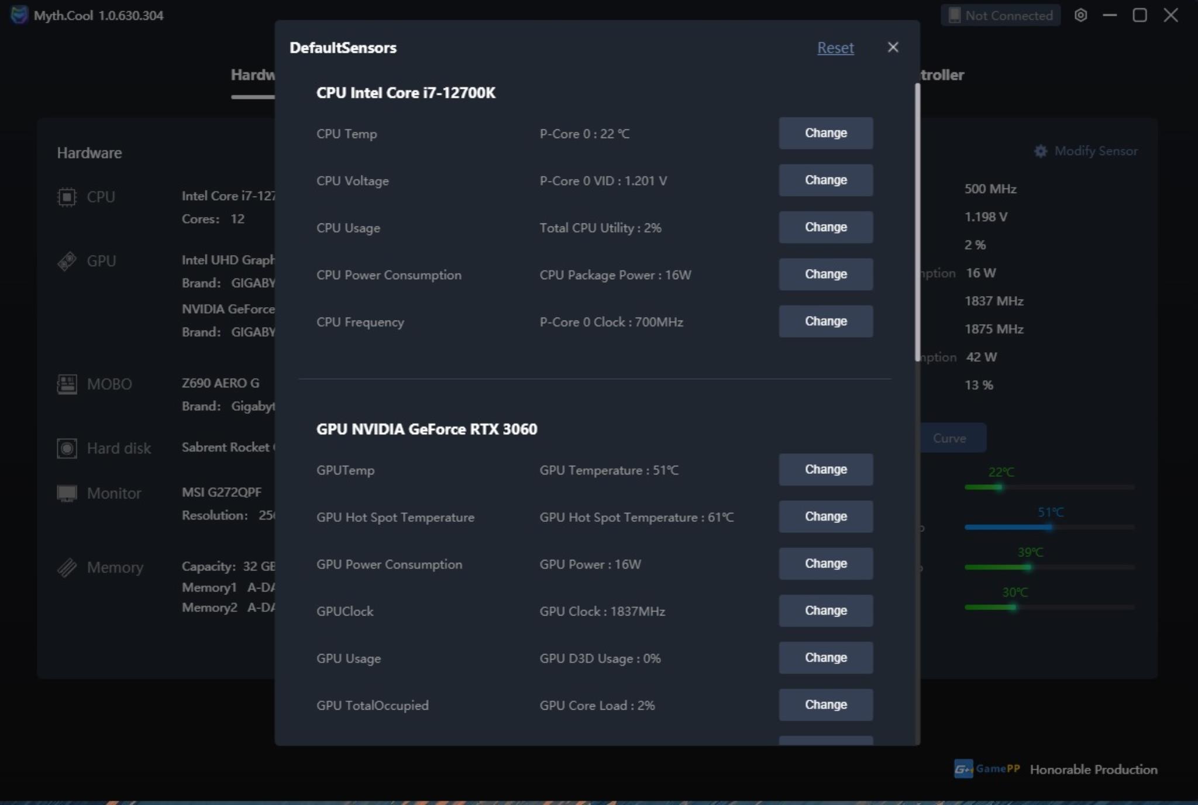Click the MOBO motherboard icon

coord(67,384)
